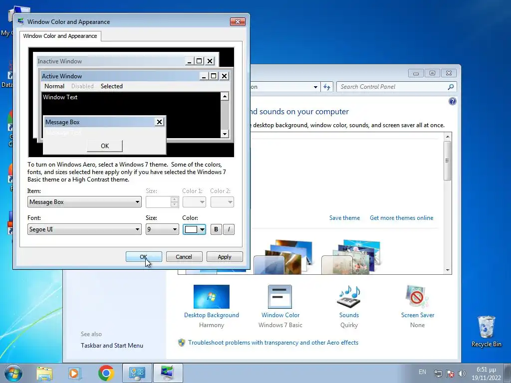Click the theme list scroll up arrow
511x383 pixels.
[x=448, y=137]
